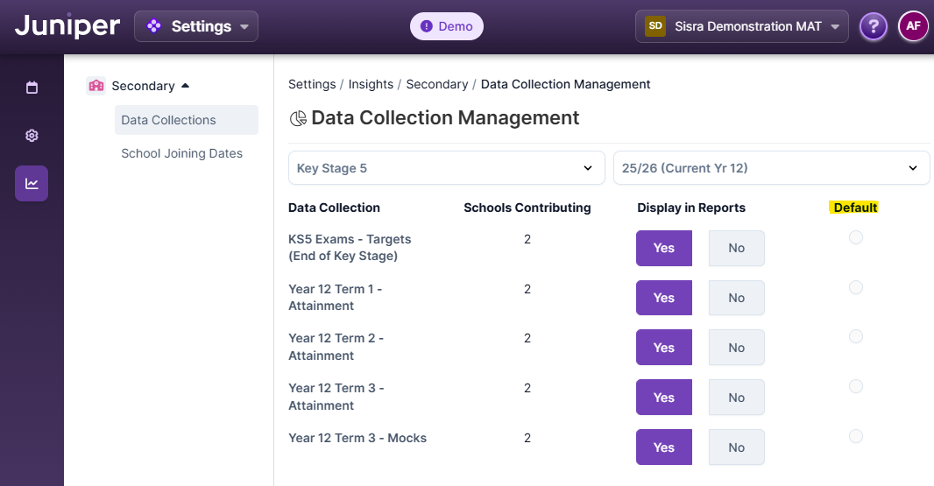Go to School Joining Dates
Image resolution: width=934 pixels, height=486 pixels.
(181, 153)
